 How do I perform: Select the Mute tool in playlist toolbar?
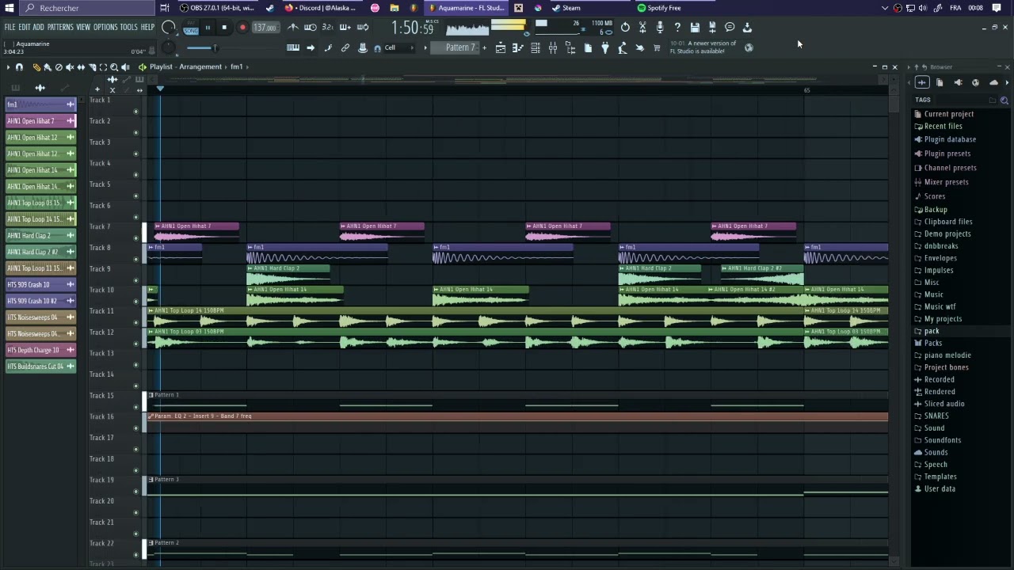(x=70, y=67)
